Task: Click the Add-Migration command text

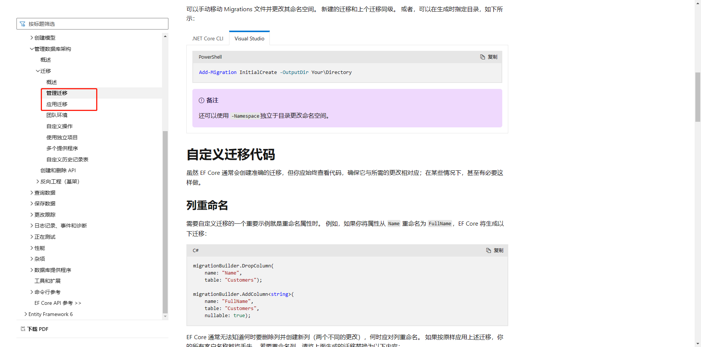Action: point(218,72)
